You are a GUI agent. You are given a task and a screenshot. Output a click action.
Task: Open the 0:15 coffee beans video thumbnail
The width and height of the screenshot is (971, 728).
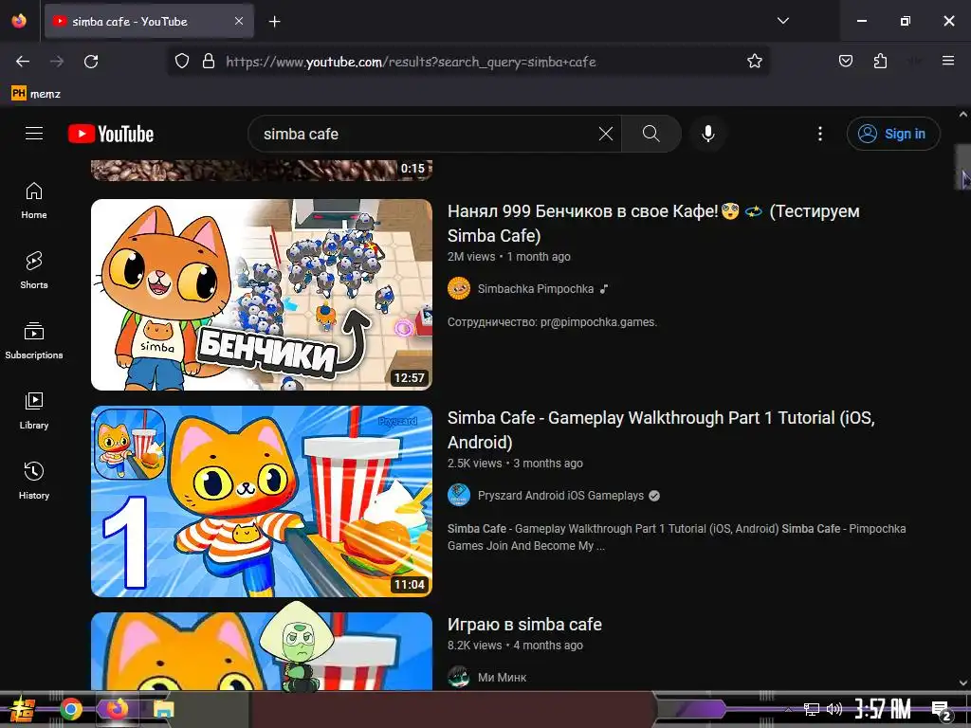tap(262, 171)
